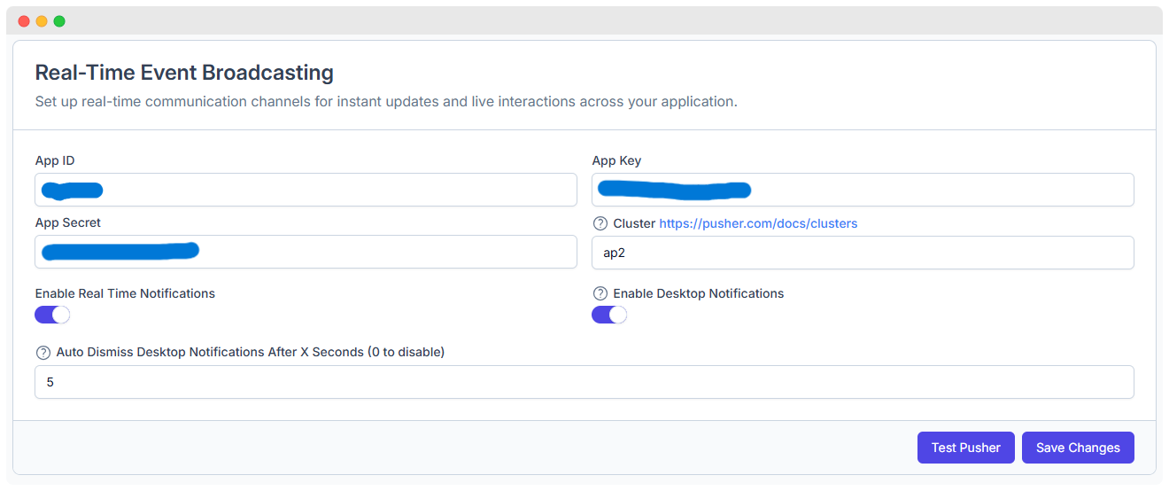1169x491 pixels.
Task: Click the help icon beside Auto Dismiss label
Action: pyautogui.click(x=43, y=352)
